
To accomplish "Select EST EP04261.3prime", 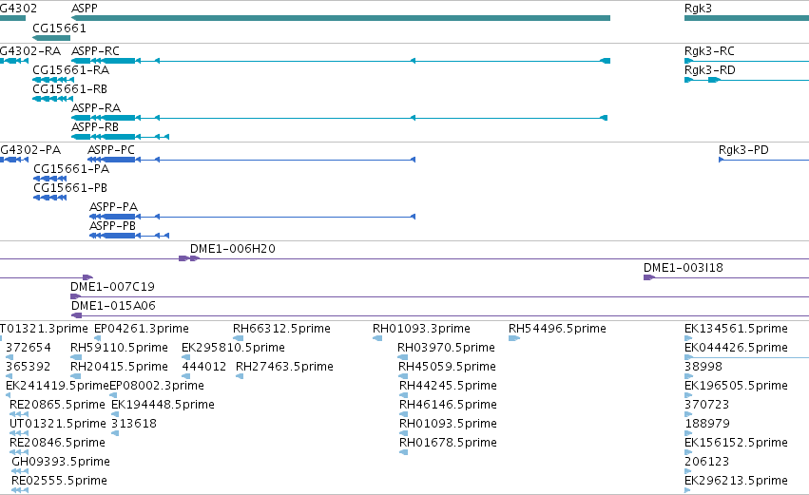I will click(x=142, y=329).
